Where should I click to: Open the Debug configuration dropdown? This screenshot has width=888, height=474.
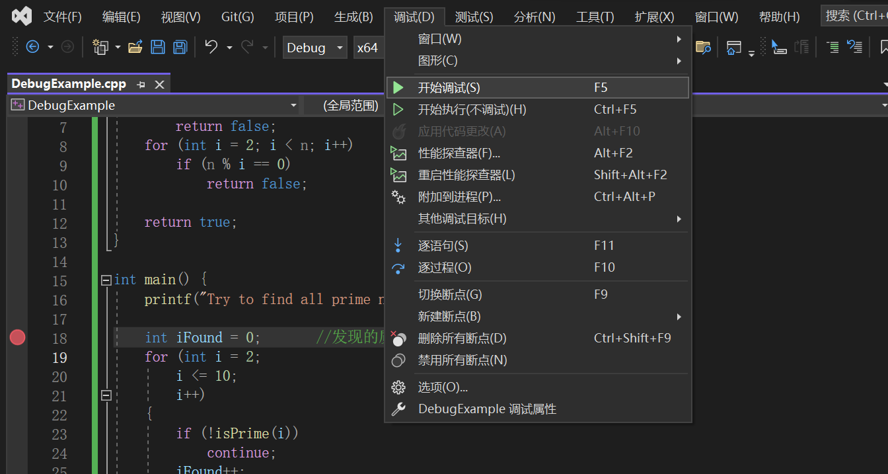pyautogui.click(x=314, y=48)
